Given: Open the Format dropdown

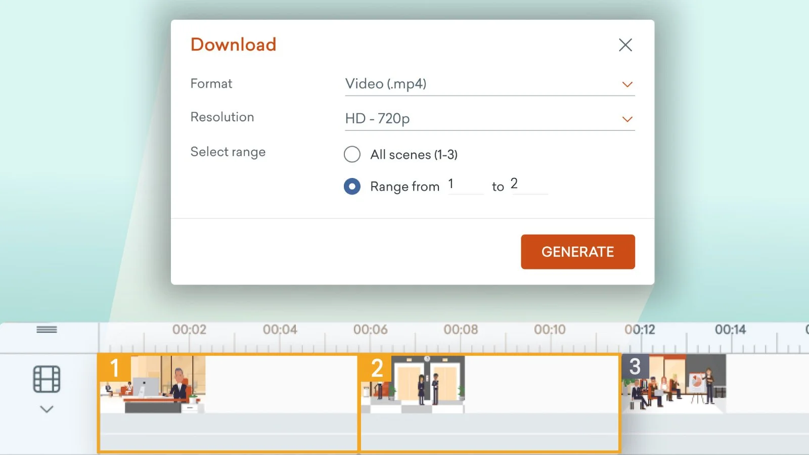Looking at the screenshot, I should click(x=485, y=84).
